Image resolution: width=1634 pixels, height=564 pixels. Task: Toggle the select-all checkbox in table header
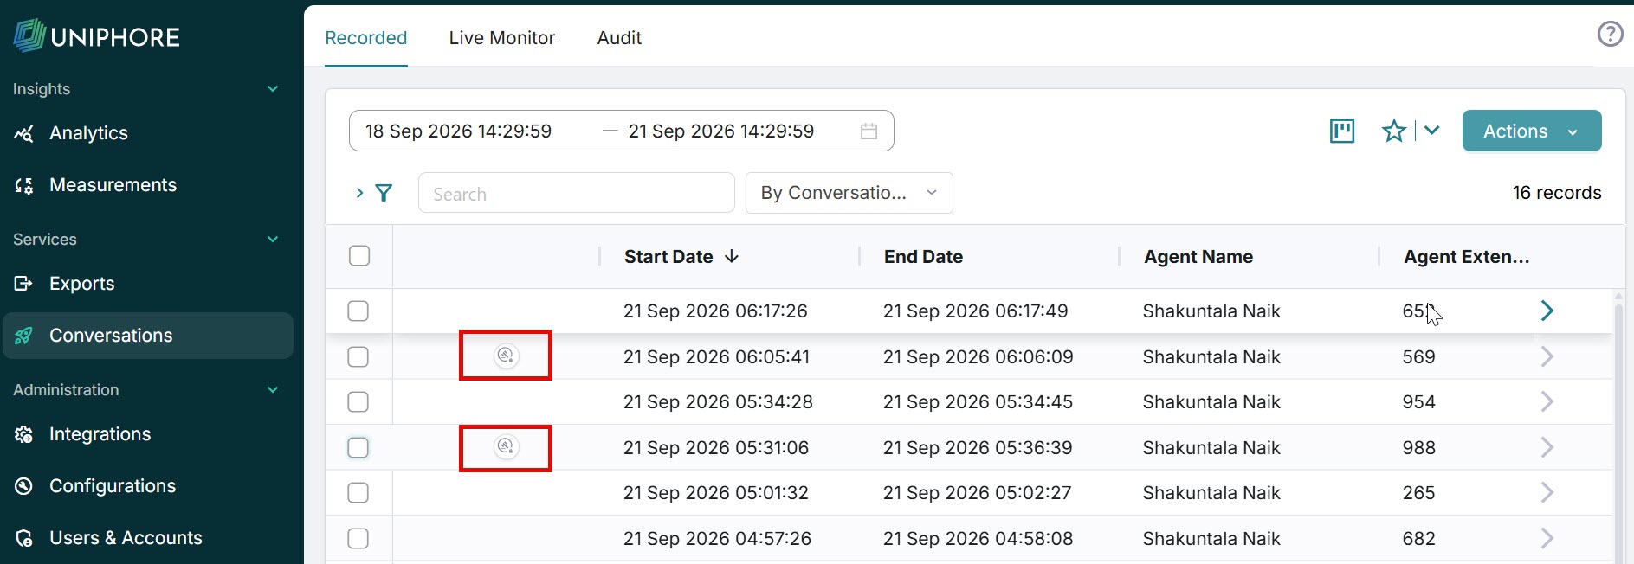click(359, 256)
